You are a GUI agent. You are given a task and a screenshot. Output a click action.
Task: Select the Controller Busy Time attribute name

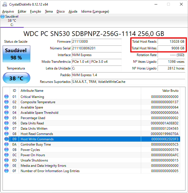[x=36, y=144]
